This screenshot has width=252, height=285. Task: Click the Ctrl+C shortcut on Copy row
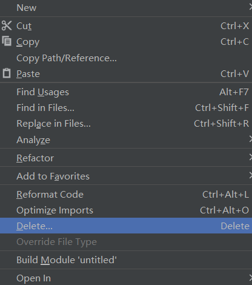[x=234, y=42]
